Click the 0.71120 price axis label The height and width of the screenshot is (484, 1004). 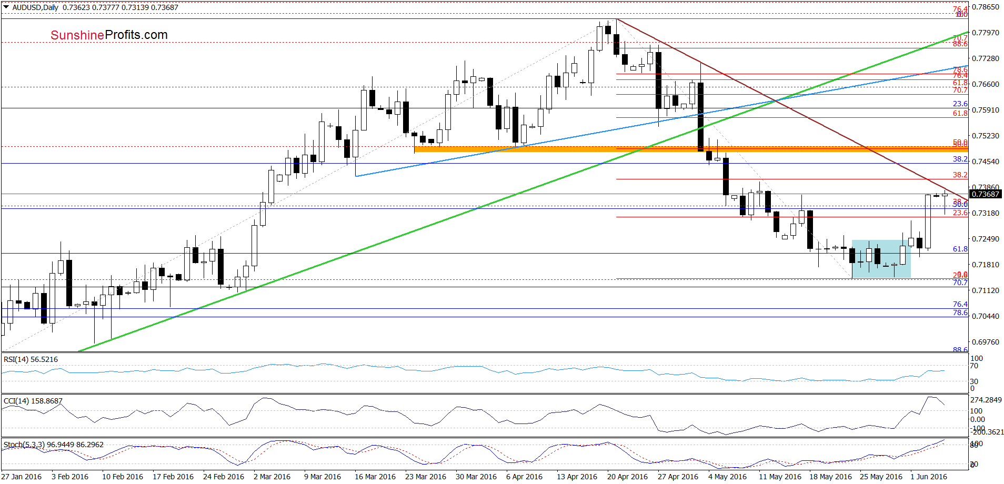tap(985, 290)
